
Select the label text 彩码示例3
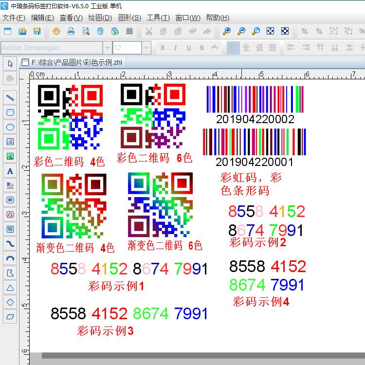pyautogui.click(x=105, y=331)
